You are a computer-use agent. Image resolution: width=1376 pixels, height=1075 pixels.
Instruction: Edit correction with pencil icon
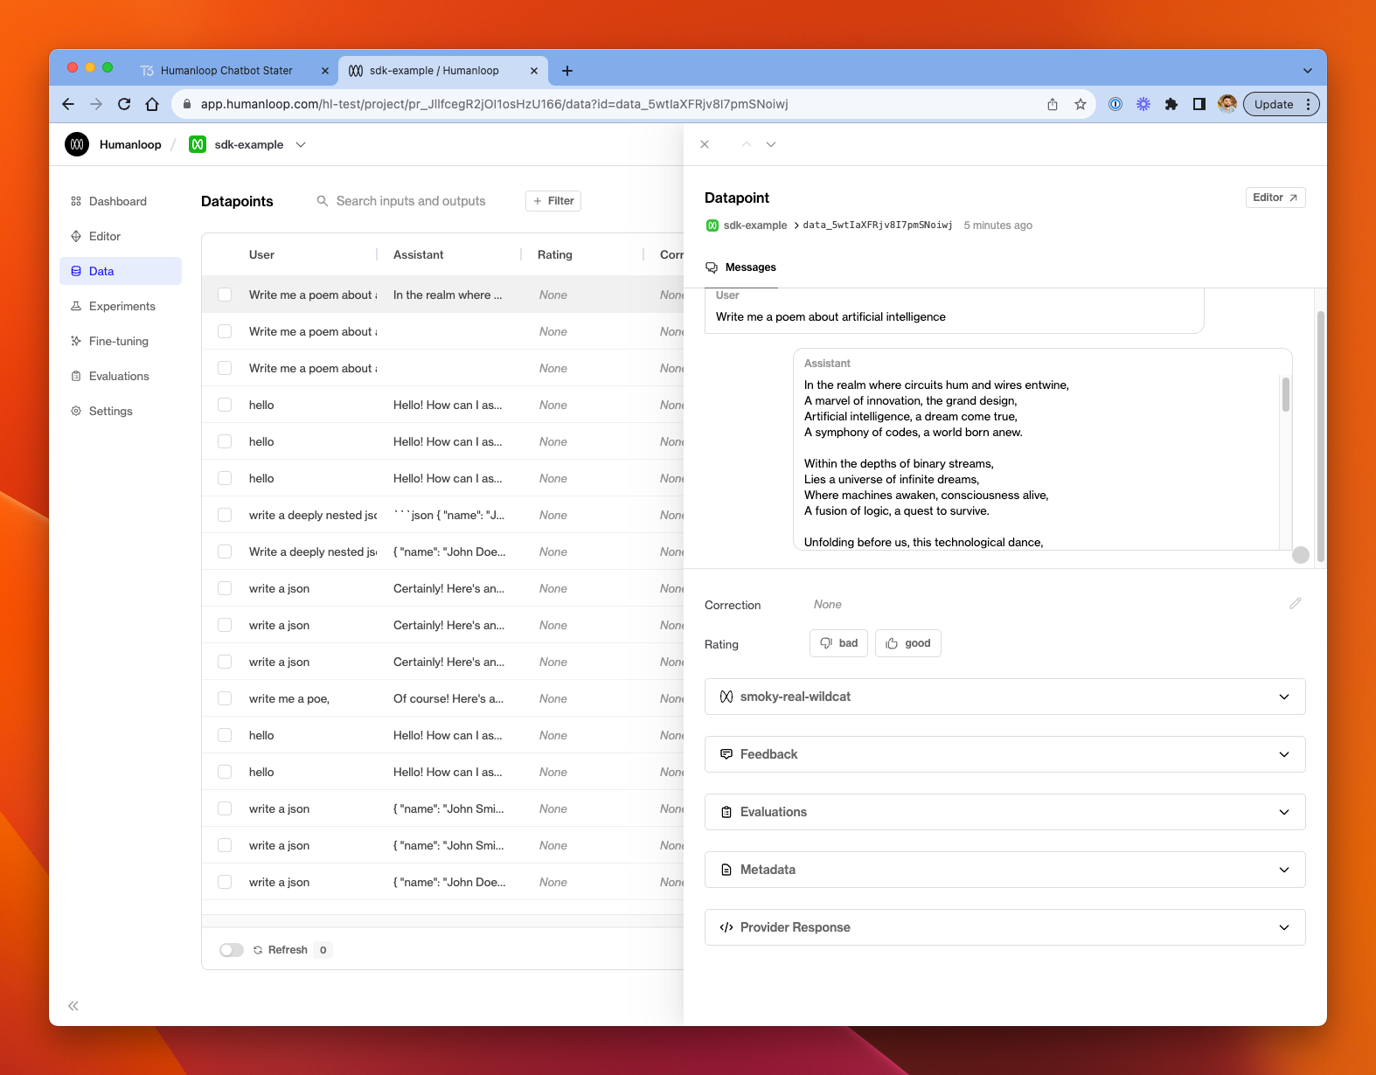point(1296,603)
